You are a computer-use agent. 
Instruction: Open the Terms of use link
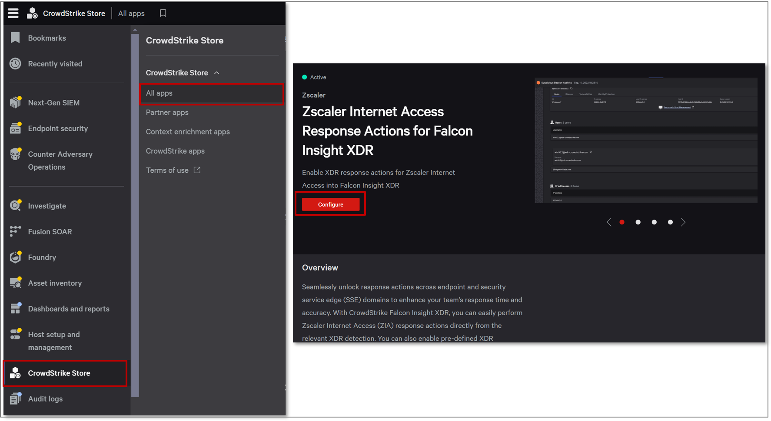click(x=167, y=170)
